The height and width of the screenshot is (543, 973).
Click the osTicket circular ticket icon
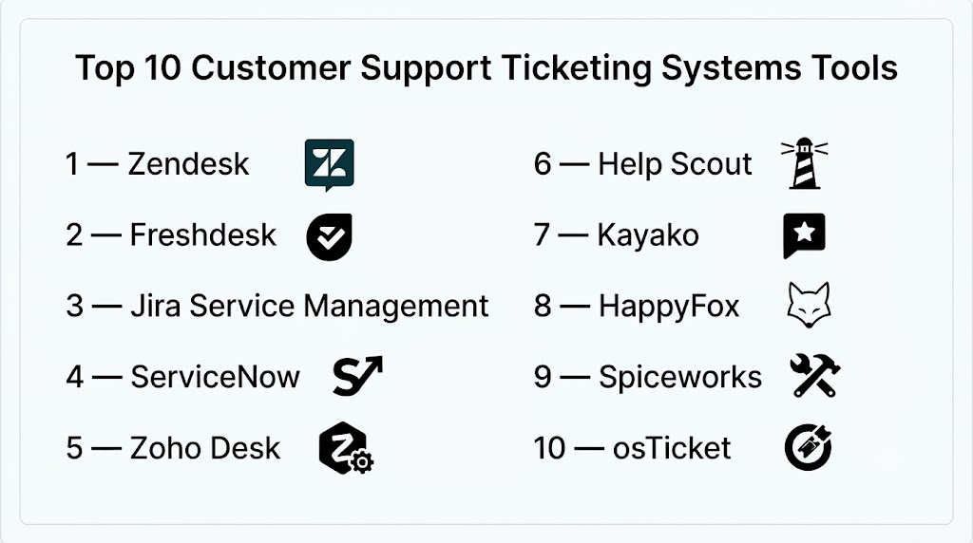point(808,447)
